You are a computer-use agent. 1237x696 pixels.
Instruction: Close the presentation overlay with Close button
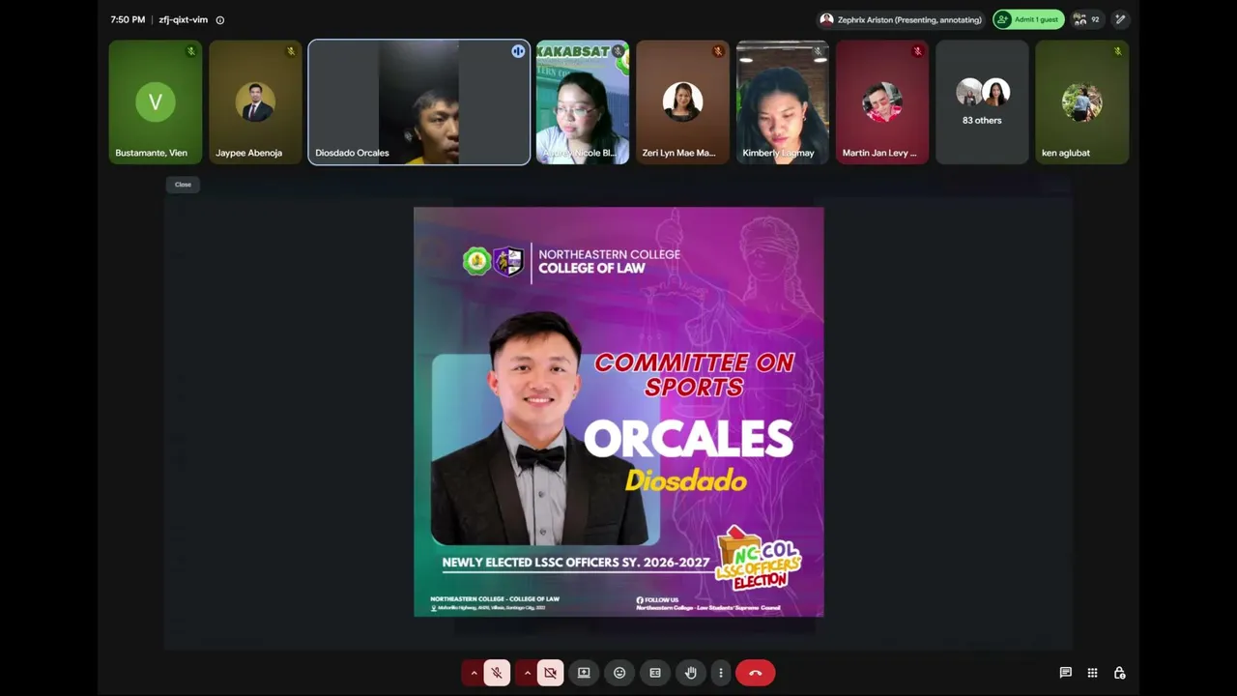point(183,185)
